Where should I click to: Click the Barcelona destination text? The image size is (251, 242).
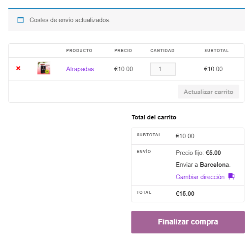(214, 165)
